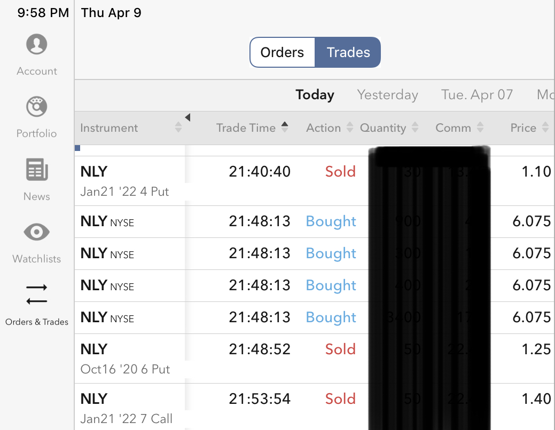Screen dimensions: 555x430
Task: Select the NLY Jan21 '22 7 Call row
Action: coord(126,408)
